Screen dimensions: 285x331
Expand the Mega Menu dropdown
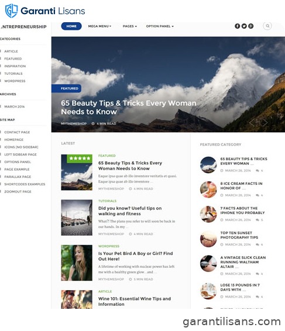tap(99, 26)
